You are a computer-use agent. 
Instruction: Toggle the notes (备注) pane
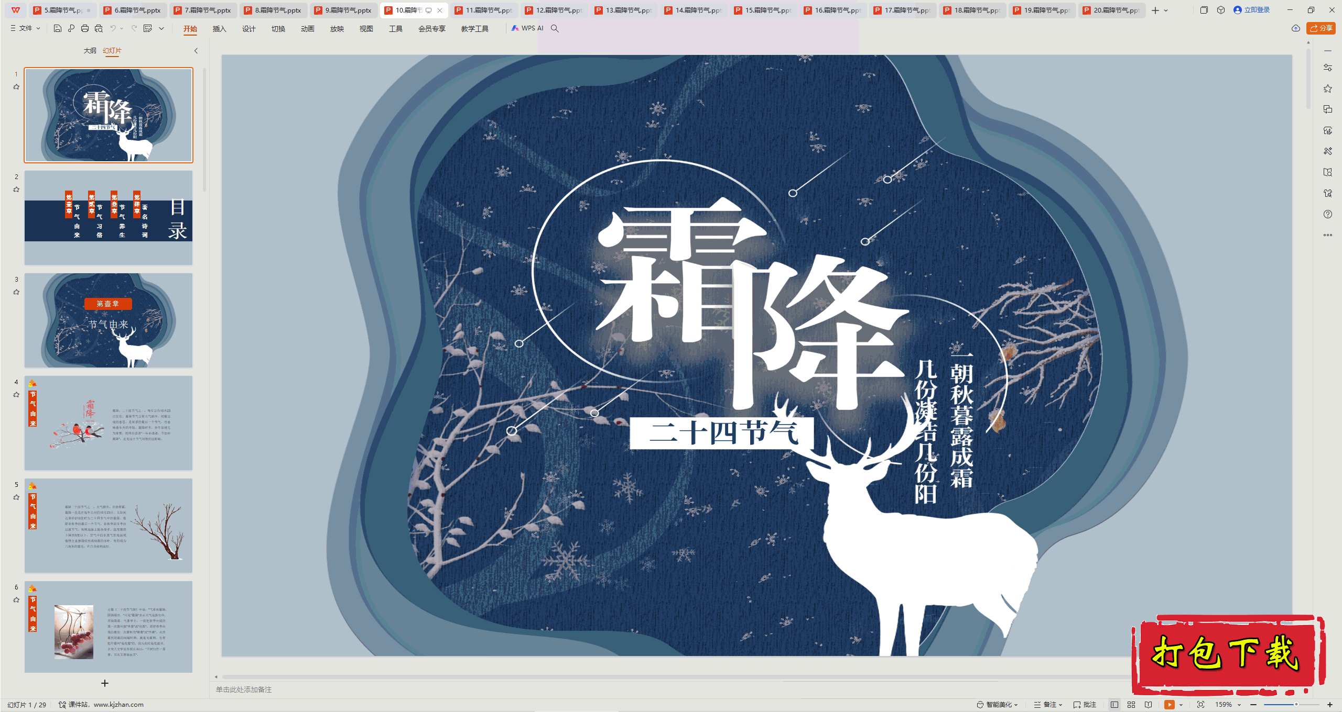[x=1048, y=705]
